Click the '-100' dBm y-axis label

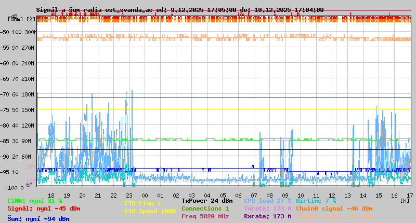[10, 188]
